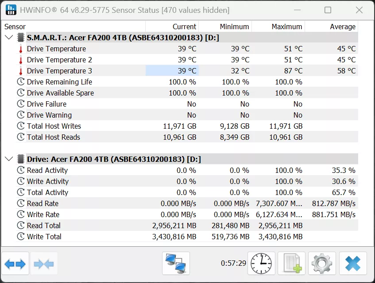Viewport: 375px width, 283px height.
Task: Click thermometer icon of Drive Temperature row
Action: pos(21,49)
